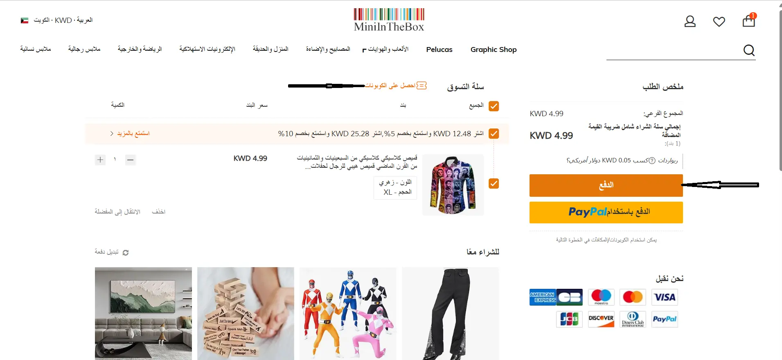Open the Pelucas menu item

point(439,49)
